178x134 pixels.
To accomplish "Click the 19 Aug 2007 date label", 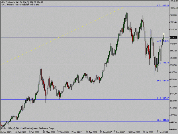I will (x=106, y=132).
